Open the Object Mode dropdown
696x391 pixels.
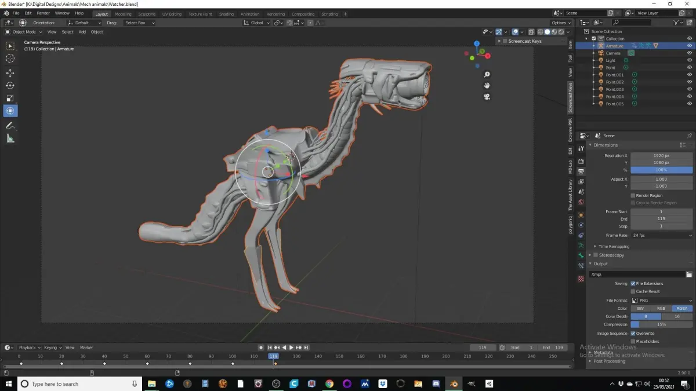(x=23, y=32)
